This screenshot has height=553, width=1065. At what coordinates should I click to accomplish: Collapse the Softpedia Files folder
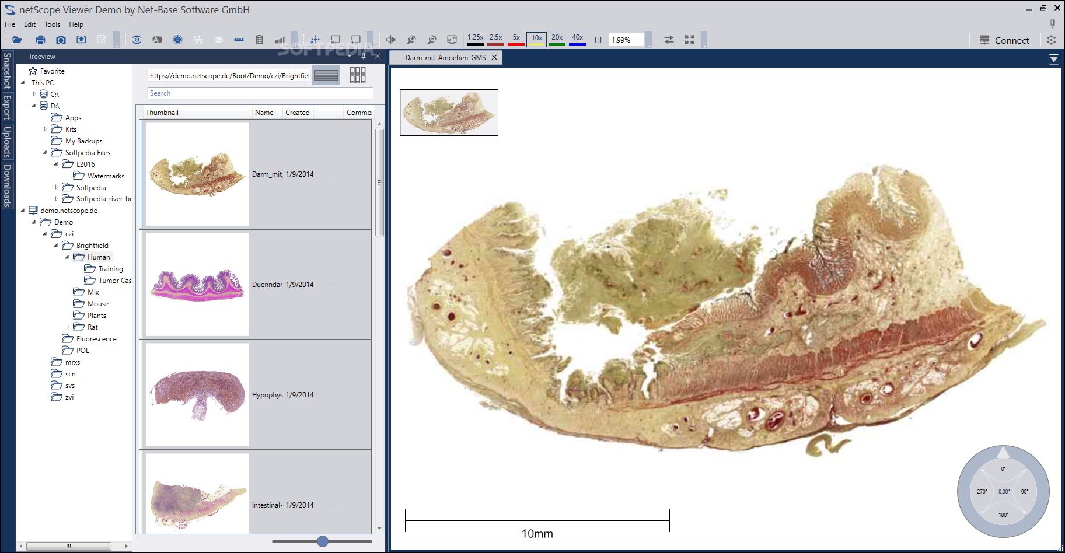tap(45, 152)
